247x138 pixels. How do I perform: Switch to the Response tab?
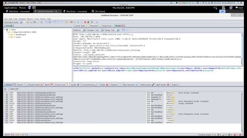pyautogui.click(x=108, y=26)
